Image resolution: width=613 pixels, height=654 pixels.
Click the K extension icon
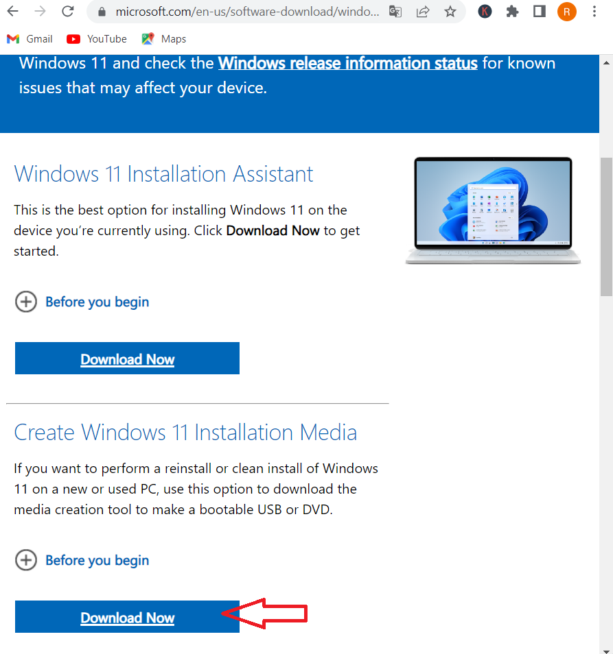point(485,11)
